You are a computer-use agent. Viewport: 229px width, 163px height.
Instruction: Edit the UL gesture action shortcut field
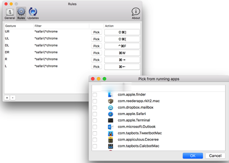pos(122,39)
